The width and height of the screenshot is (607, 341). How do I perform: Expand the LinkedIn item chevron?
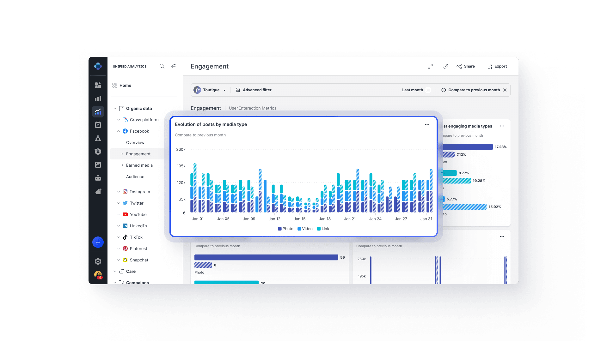[x=119, y=226]
